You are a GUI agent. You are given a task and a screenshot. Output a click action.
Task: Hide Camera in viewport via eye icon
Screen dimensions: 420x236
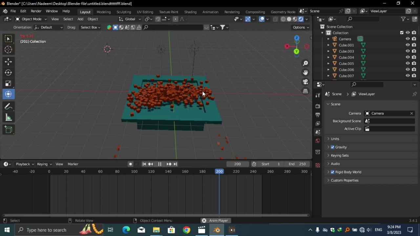(x=408, y=39)
